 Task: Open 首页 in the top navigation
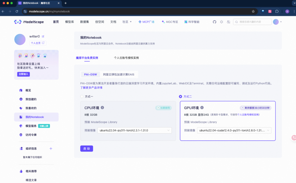click(56, 22)
